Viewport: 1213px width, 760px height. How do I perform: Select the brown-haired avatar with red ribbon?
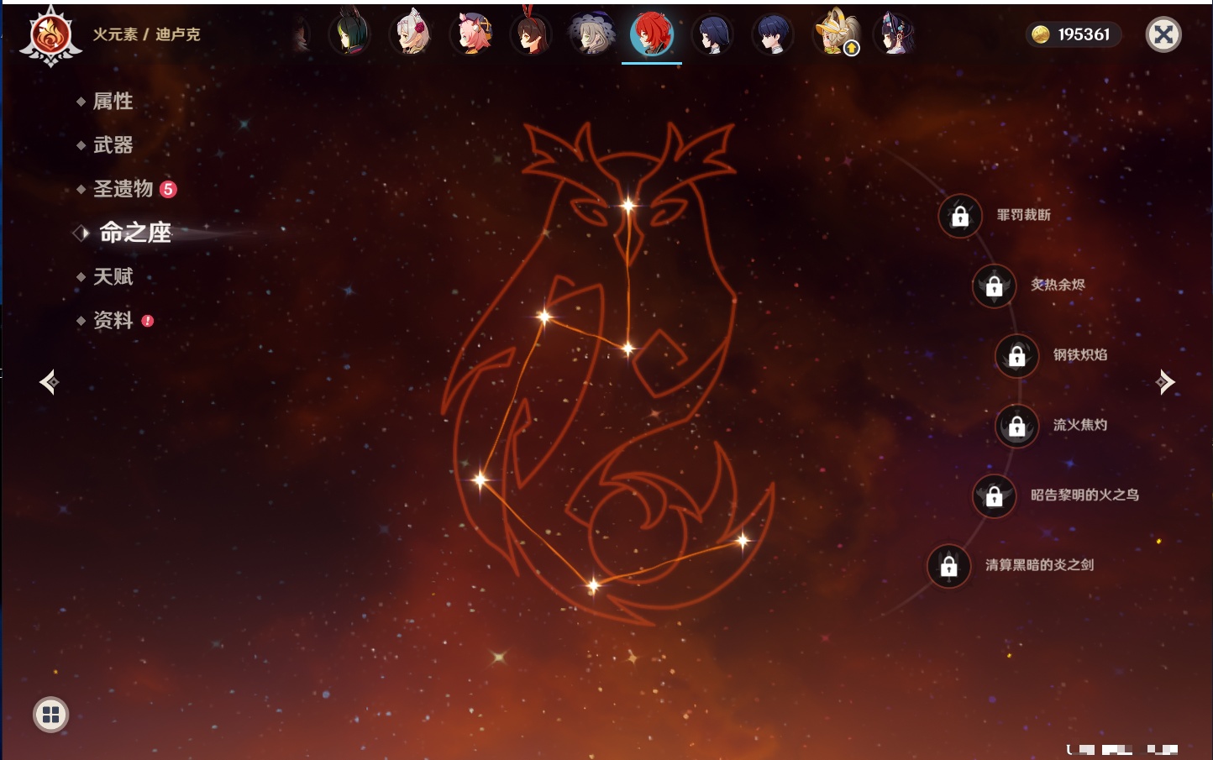point(531,34)
